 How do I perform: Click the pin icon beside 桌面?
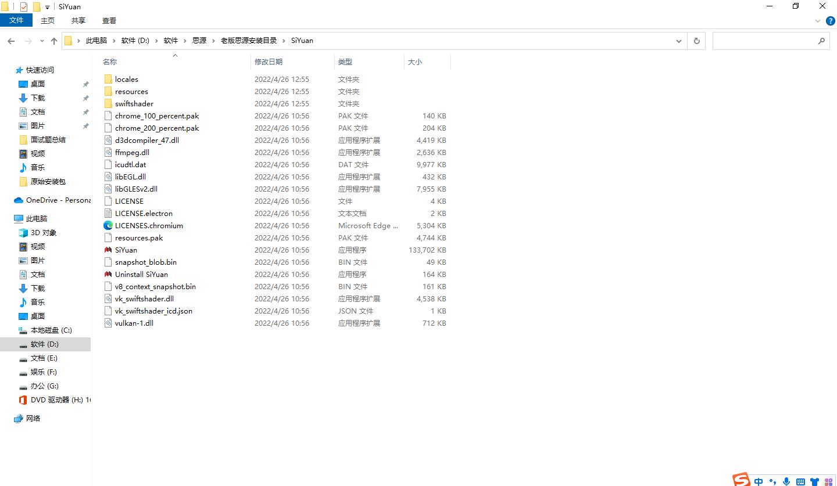pyautogui.click(x=85, y=84)
